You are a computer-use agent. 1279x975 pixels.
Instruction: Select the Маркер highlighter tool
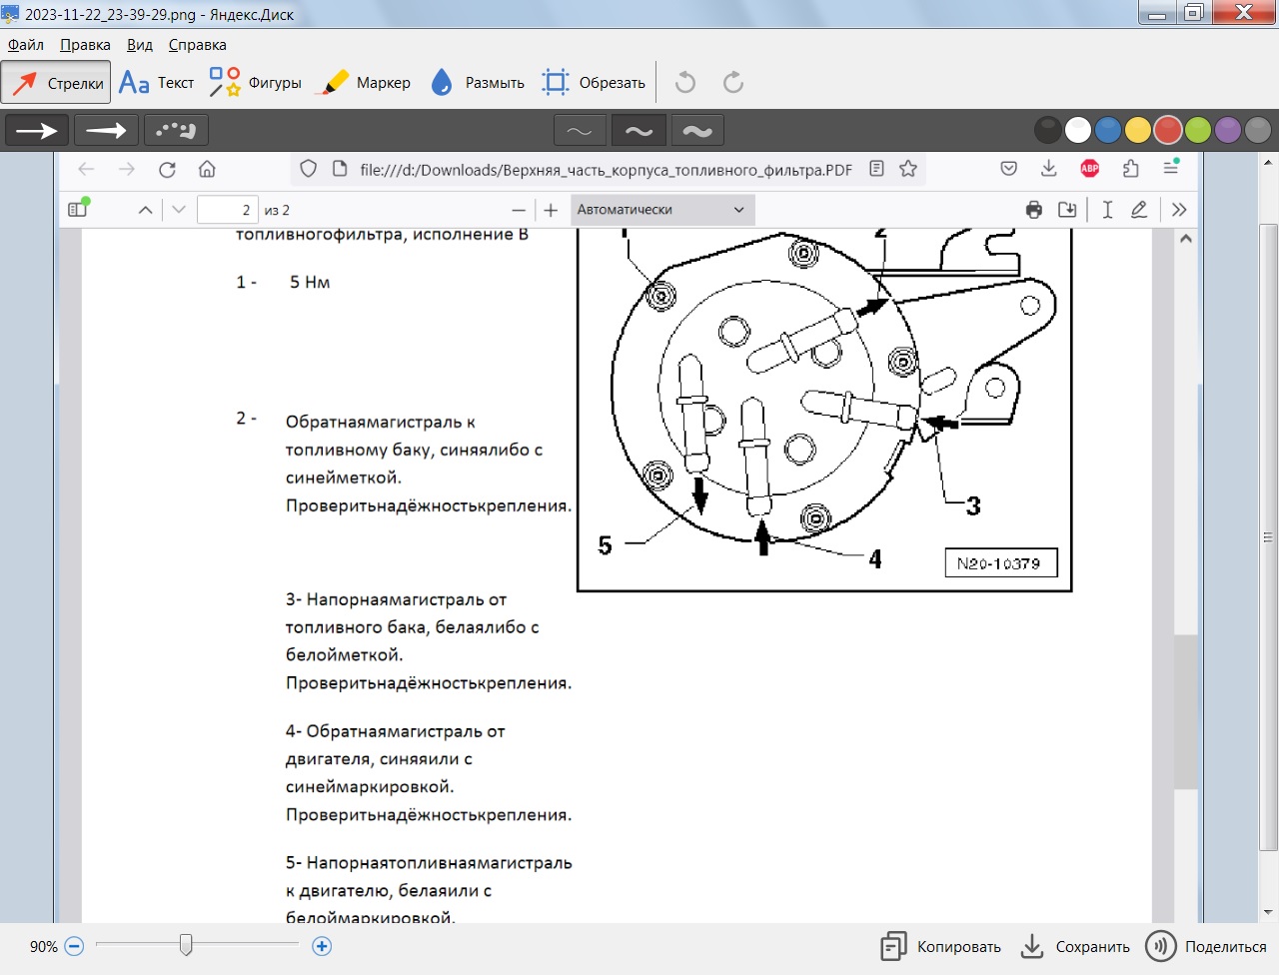363,83
